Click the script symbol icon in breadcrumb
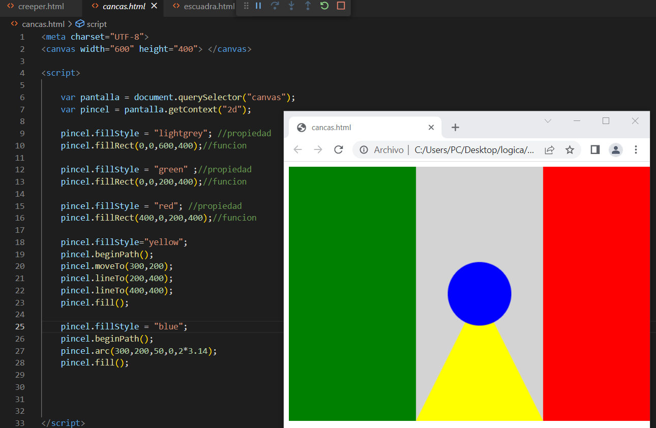656x428 pixels. point(79,24)
